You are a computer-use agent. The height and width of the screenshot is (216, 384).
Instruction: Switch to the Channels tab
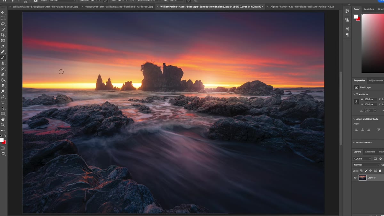[370, 152]
